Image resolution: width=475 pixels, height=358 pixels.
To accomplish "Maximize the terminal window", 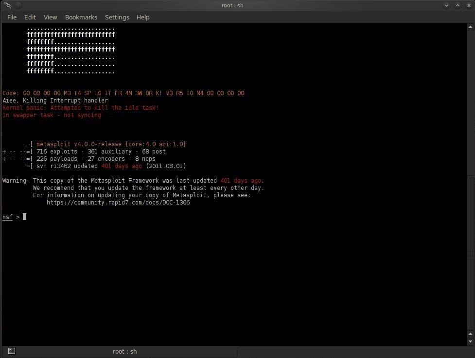I will click(x=457, y=5).
